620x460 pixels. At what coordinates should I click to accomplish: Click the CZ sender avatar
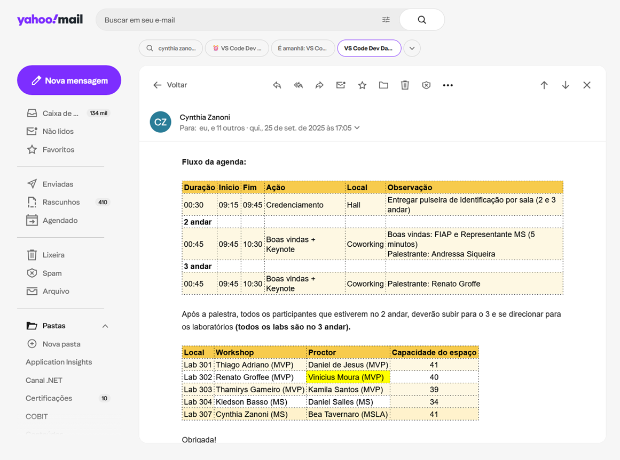pos(161,122)
